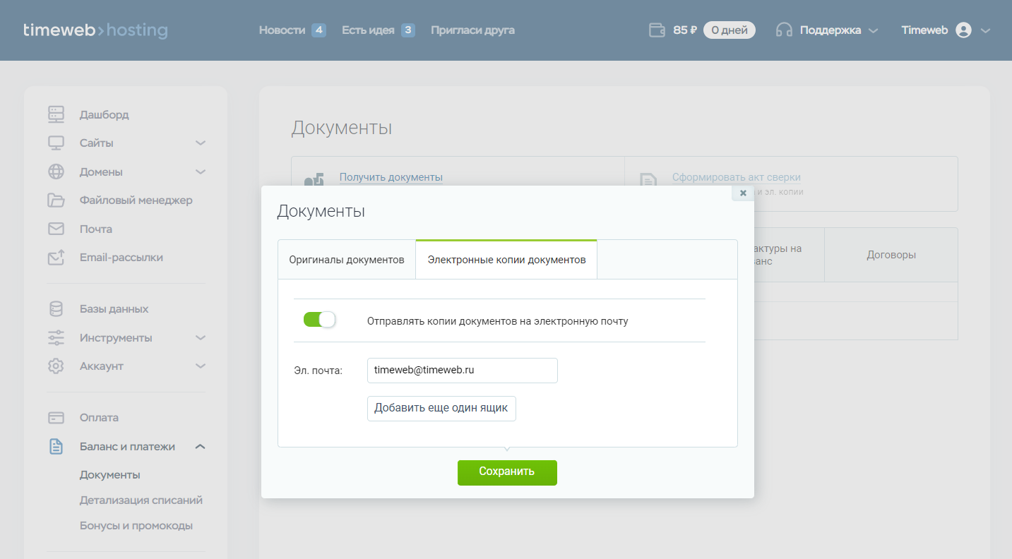Expand the Домены sidebar section
Viewport: 1012px width, 559px height.
pos(201,172)
